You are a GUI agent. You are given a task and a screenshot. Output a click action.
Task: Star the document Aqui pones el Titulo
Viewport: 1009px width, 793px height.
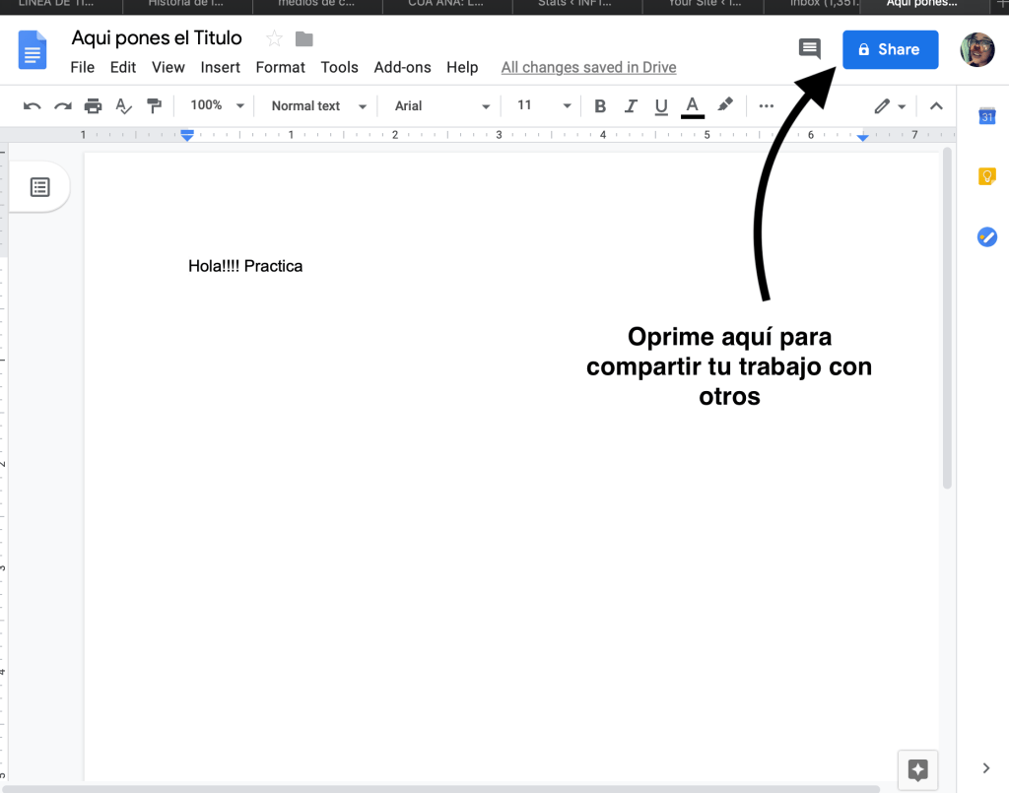tap(275, 39)
